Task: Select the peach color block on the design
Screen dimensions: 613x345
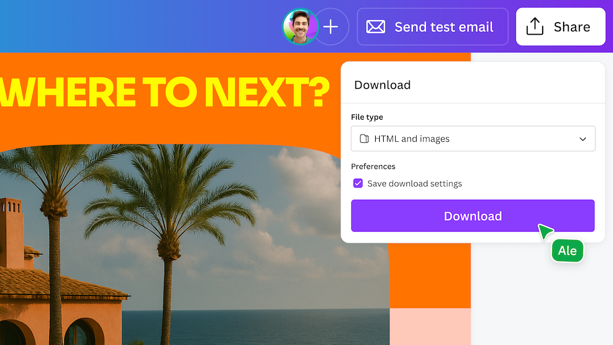Action: (x=430, y=326)
